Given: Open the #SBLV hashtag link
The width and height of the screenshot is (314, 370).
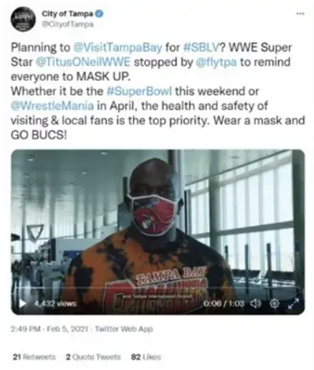Looking at the screenshot, I should point(202,47).
